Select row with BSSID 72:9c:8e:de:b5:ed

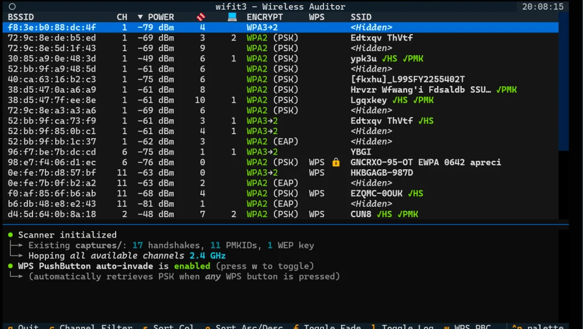pyautogui.click(x=280, y=38)
